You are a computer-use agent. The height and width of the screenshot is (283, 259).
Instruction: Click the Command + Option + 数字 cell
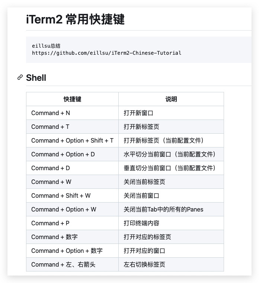(72, 251)
